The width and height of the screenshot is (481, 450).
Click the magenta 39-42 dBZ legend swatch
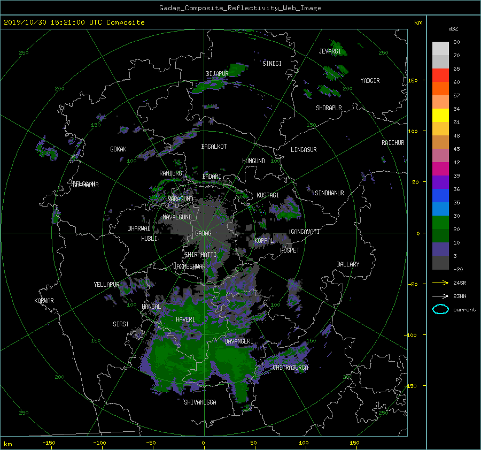pyautogui.click(x=440, y=169)
